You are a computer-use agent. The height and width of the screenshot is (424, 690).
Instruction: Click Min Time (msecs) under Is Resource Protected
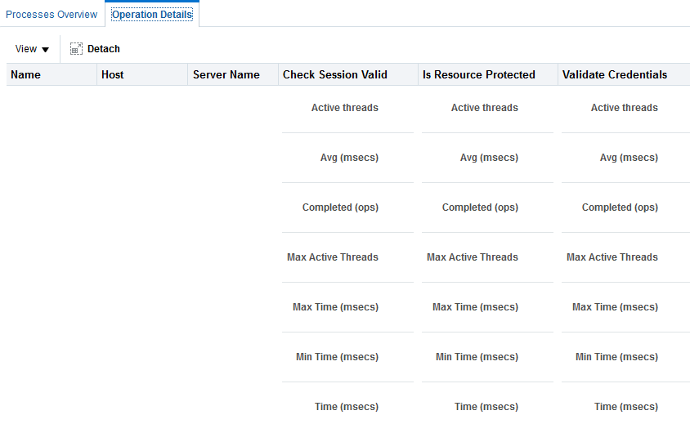coord(477,357)
